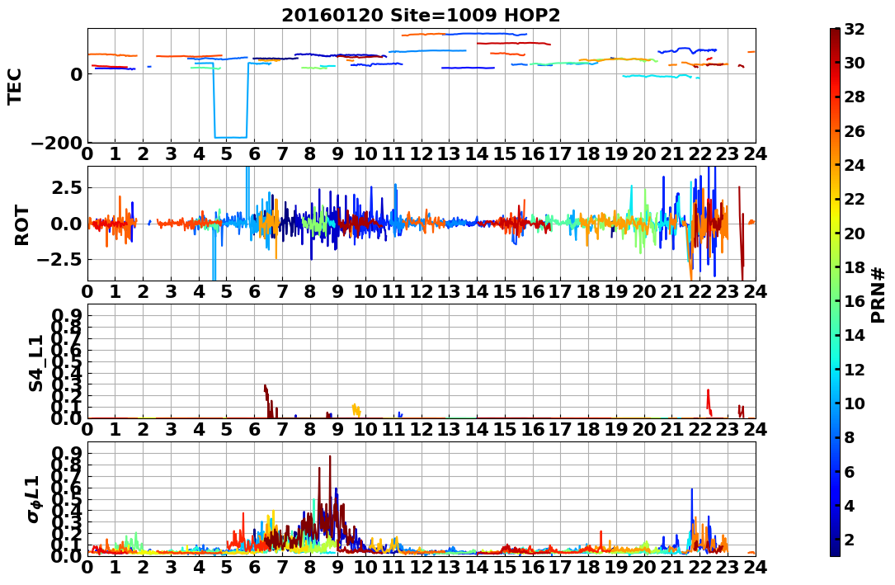Click the plot title "20160120 Site=1009 HOP2"
Screen dimensions: 895x585
(x=421, y=16)
